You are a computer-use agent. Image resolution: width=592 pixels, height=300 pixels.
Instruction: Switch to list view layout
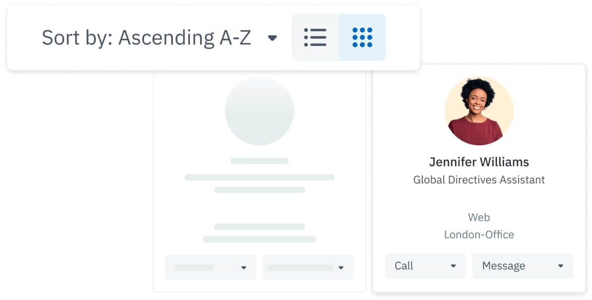(x=315, y=38)
